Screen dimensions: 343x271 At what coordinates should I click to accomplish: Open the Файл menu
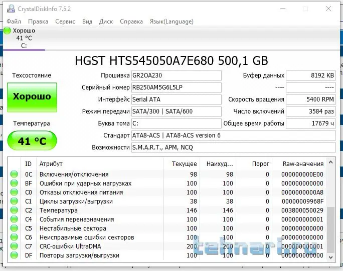point(14,21)
